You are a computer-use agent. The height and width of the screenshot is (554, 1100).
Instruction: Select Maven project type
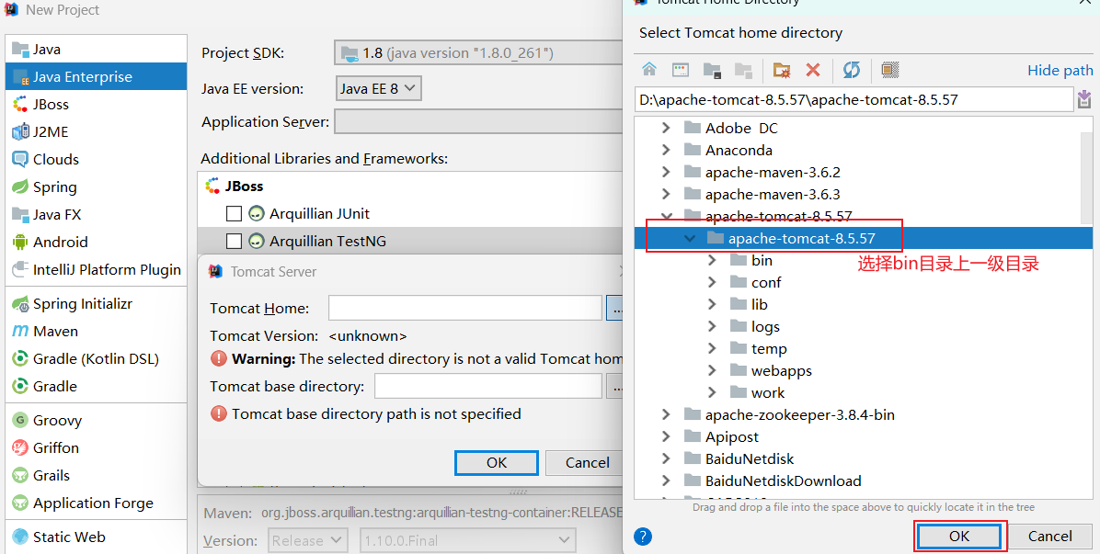click(x=96, y=332)
